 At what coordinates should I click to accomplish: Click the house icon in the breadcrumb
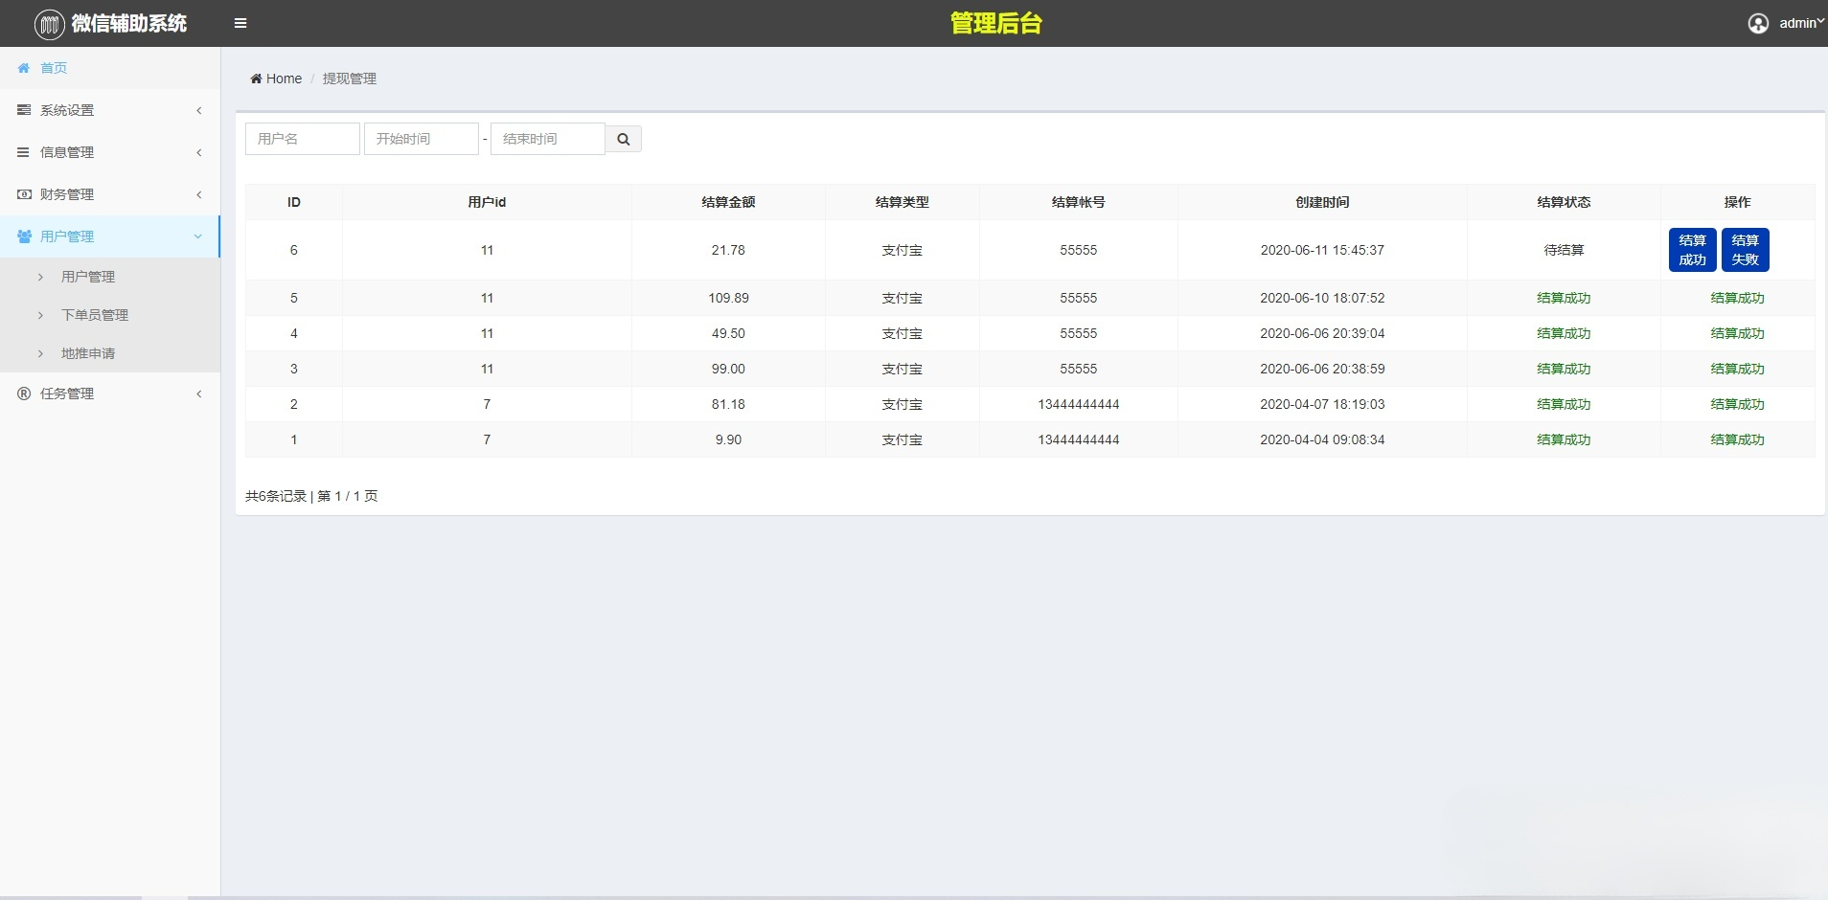pyautogui.click(x=257, y=78)
